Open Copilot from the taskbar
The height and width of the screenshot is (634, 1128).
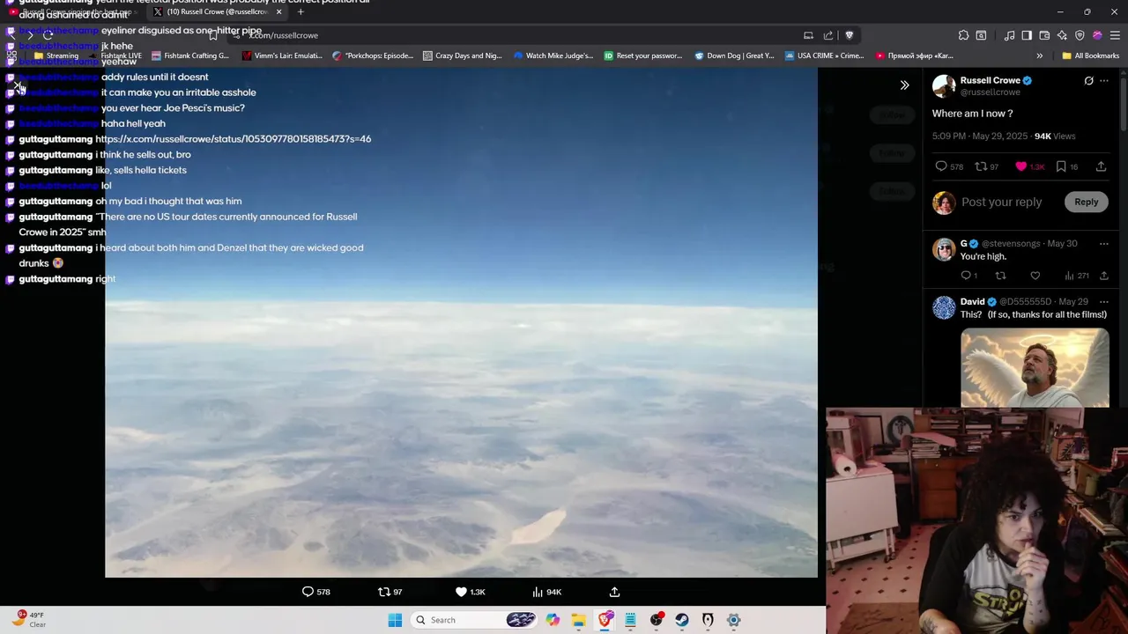[553, 620]
